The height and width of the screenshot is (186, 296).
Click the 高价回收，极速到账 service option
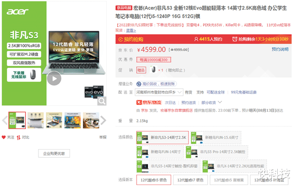(156, 84)
